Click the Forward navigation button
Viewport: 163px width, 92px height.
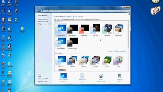[39, 11]
